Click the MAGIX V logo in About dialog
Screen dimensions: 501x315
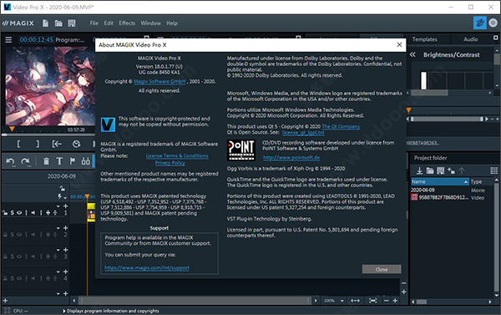pyautogui.click(x=108, y=124)
